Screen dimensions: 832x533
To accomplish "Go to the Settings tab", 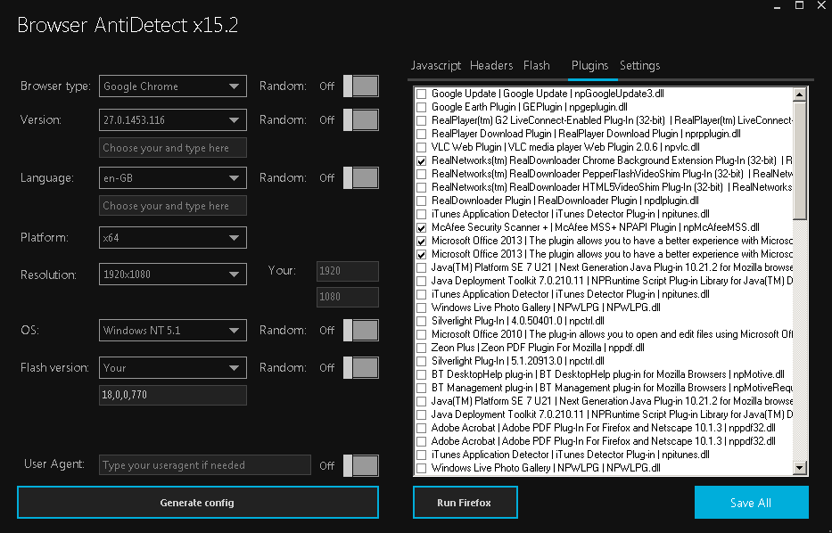I will (639, 66).
